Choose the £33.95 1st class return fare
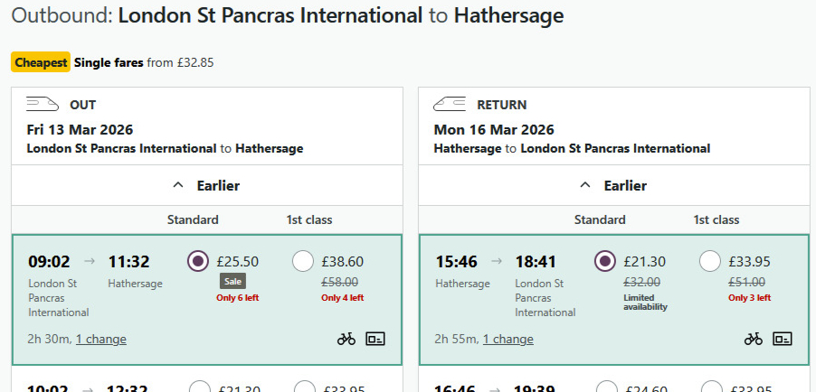816x392 pixels. [711, 261]
